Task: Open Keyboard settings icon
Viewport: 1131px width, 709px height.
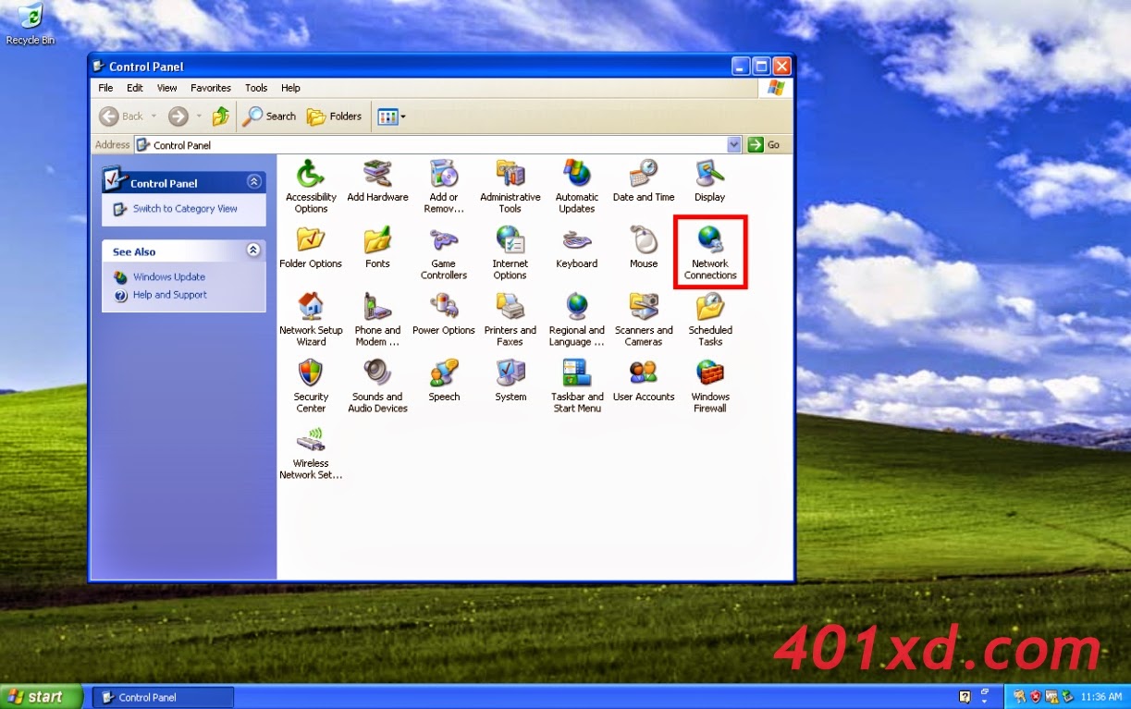Action: [x=577, y=247]
